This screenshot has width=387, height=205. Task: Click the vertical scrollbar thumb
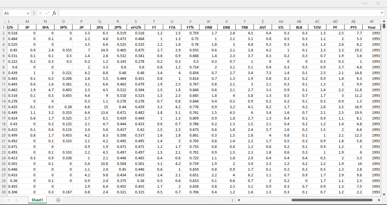click(x=384, y=26)
